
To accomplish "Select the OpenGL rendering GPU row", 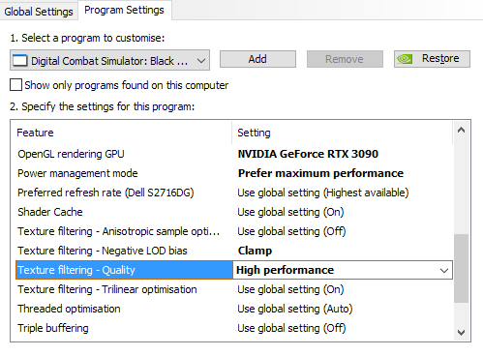I will coord(234,154).
